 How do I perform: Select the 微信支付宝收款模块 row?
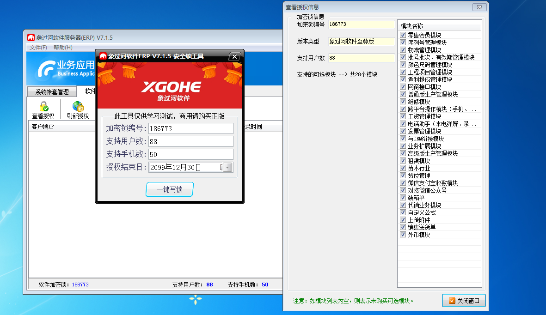[440, 183]
